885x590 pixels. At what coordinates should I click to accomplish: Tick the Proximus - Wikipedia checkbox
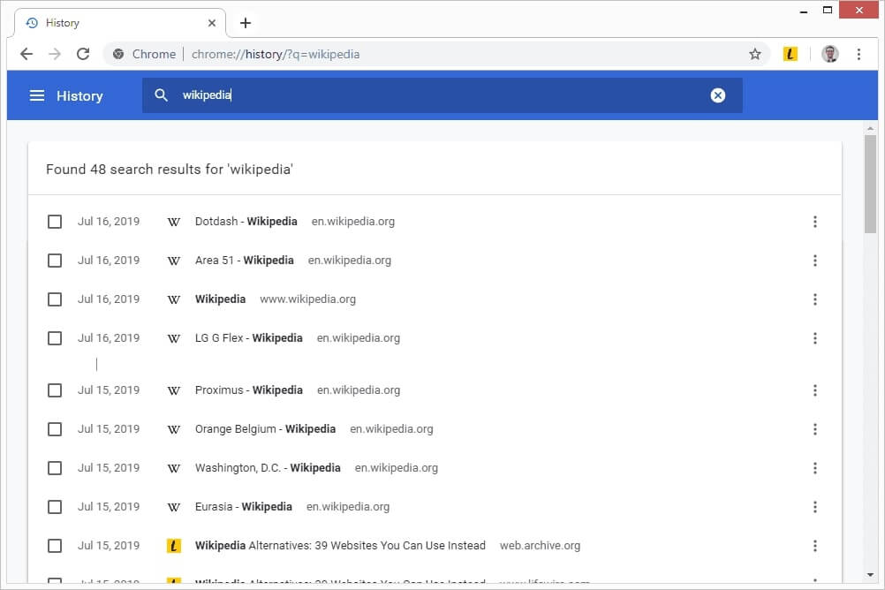coord(55,390)
